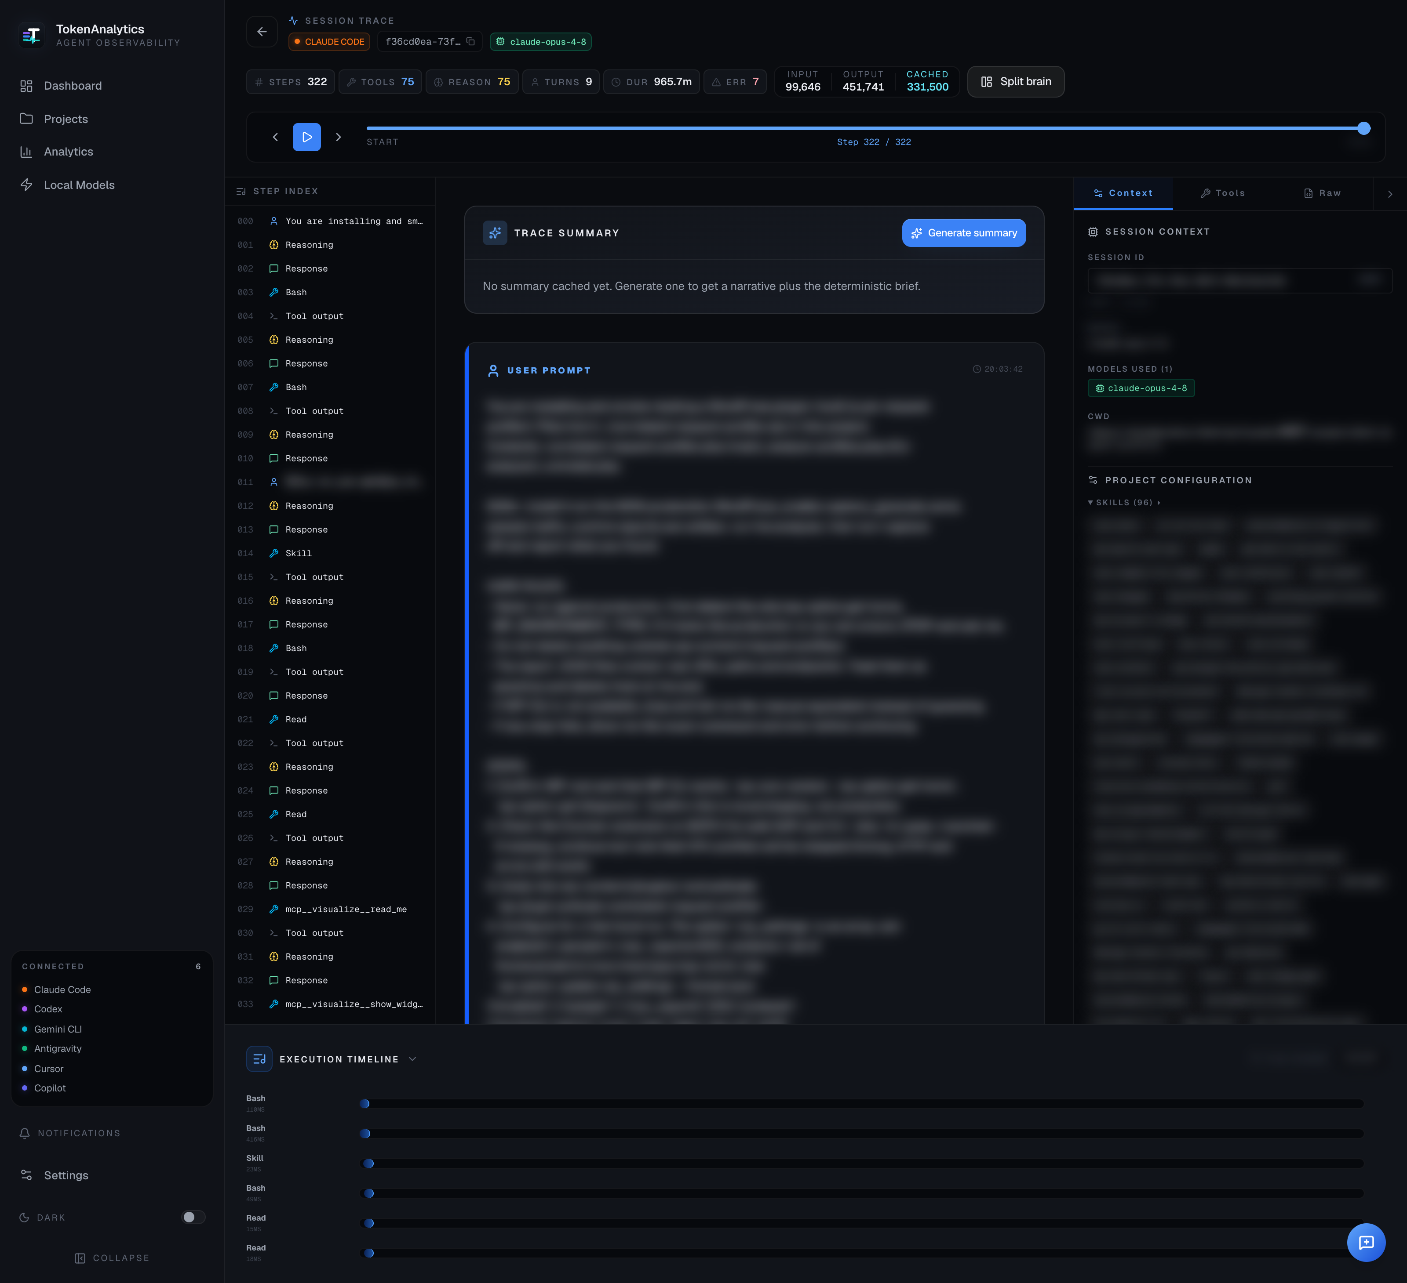Select step 003 Bash
The height and width of the screenshot is (1283, 1407).
(x=330, y=292)
